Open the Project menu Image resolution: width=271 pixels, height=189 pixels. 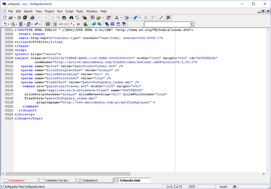pyautogui.click(x=50, y=11)
